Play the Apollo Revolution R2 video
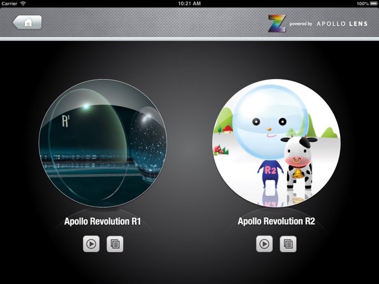 pyautogui.click(x=264, y=244)
